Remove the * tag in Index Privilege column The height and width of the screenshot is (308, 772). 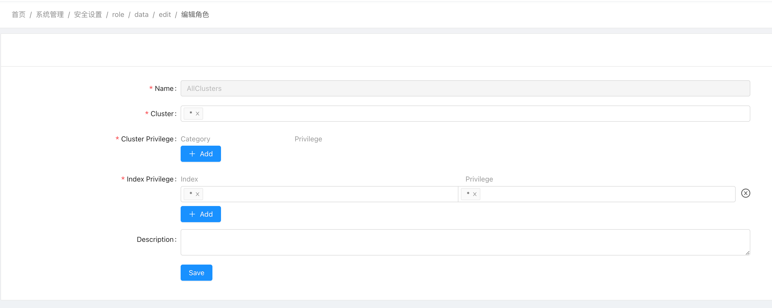click(475, 194)
